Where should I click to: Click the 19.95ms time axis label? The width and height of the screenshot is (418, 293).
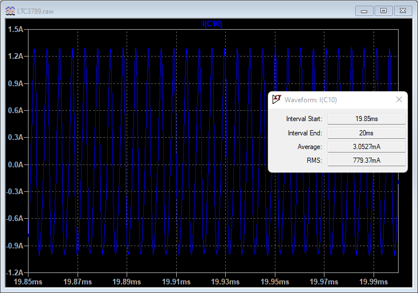[275, 282]
